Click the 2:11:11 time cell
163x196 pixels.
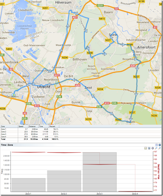click(x=46, y=134)
